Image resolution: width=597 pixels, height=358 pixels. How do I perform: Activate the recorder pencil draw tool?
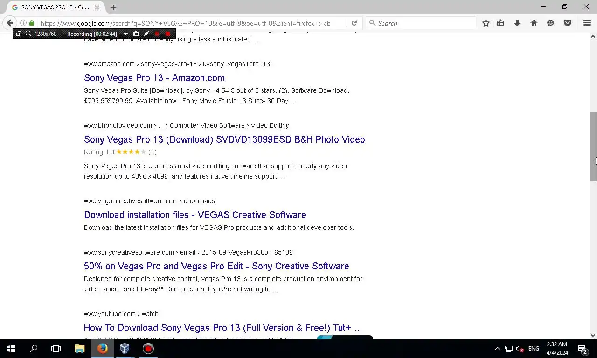[x=146, y=34]
